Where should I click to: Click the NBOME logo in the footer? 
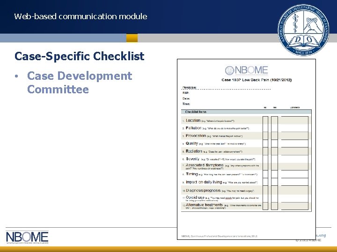pos(27,237)
